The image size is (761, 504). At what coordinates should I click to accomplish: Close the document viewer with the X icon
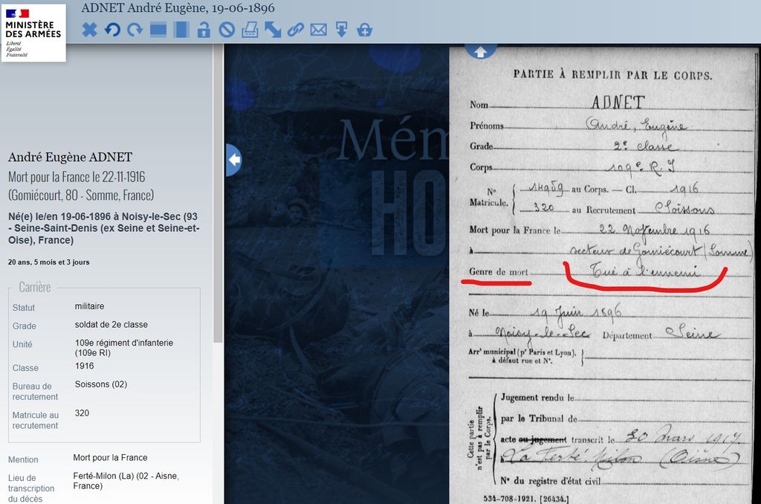89,30
